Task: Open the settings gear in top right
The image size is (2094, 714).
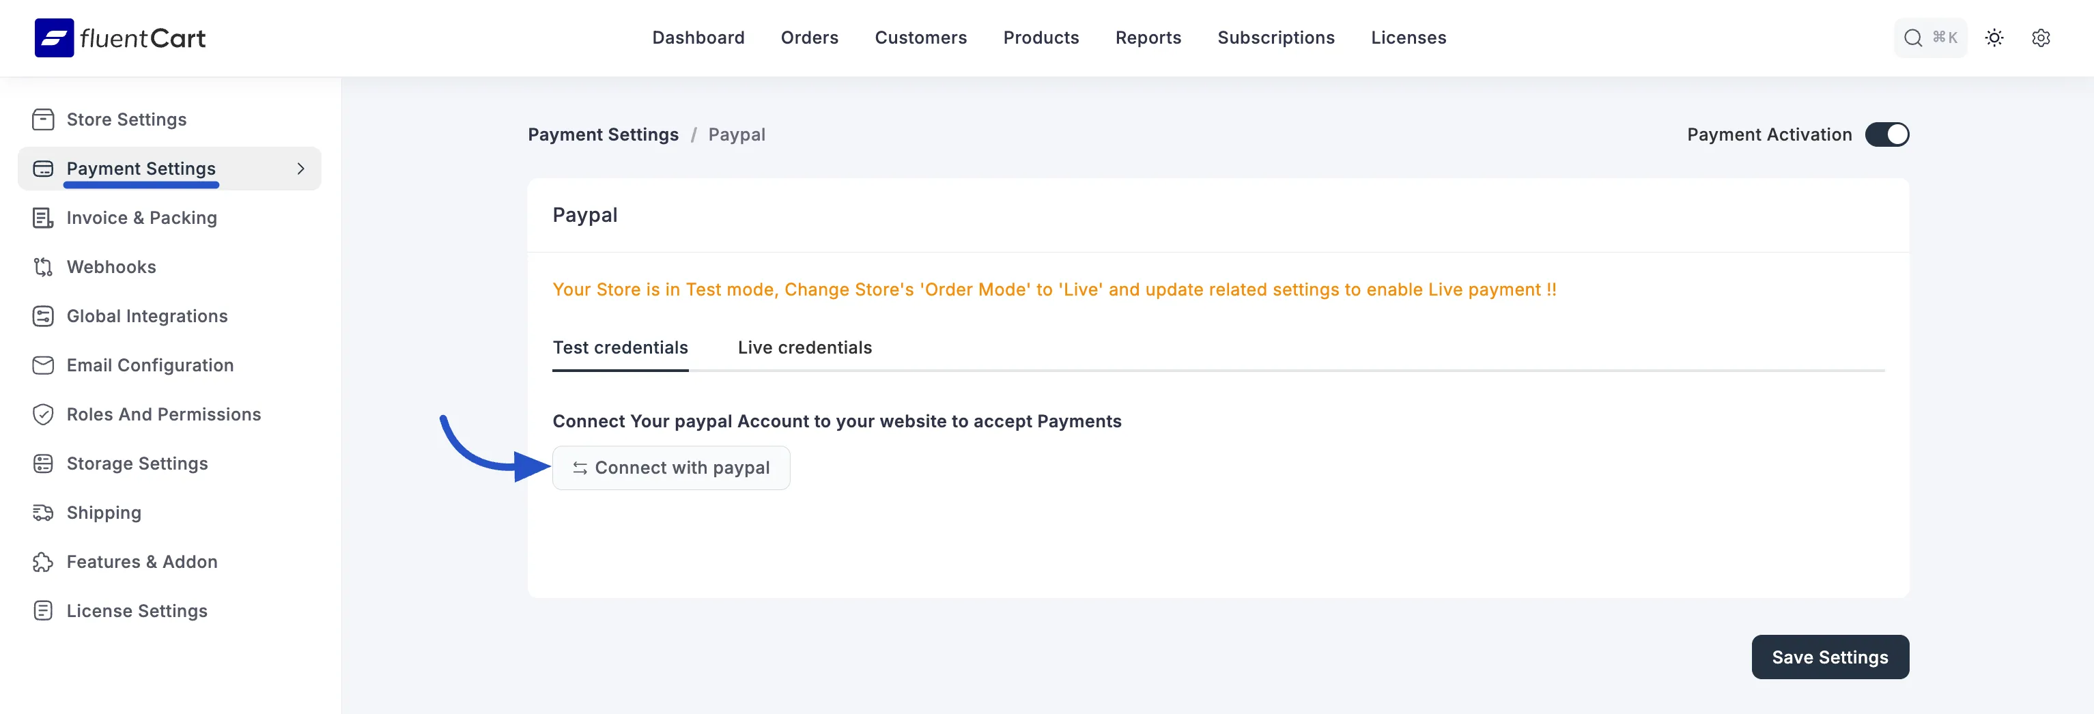Action: 2042,38
